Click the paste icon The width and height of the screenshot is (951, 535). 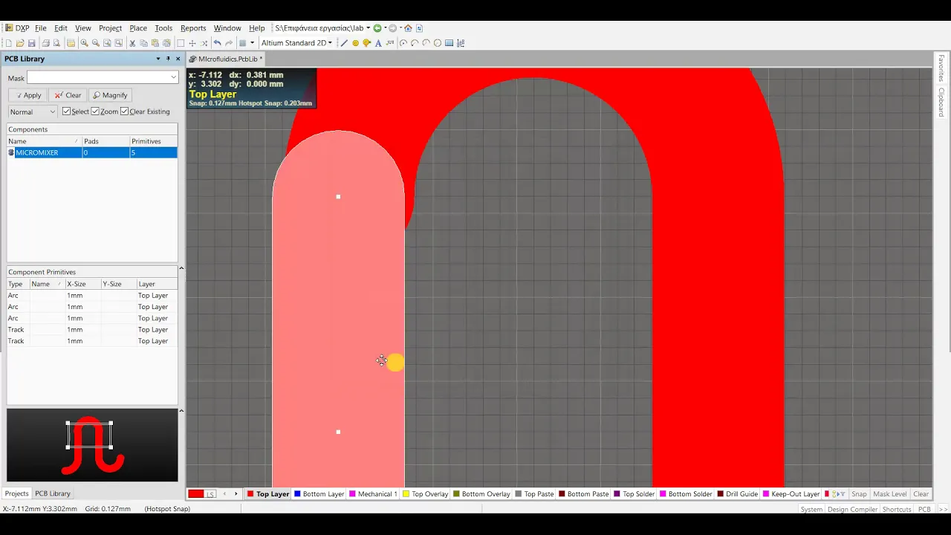point(155,43)
